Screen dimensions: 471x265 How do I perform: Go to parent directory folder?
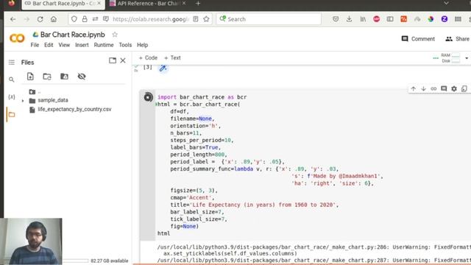coord(32,91)
